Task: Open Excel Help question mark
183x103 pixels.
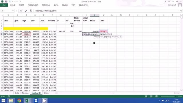Action: [165, 1]
